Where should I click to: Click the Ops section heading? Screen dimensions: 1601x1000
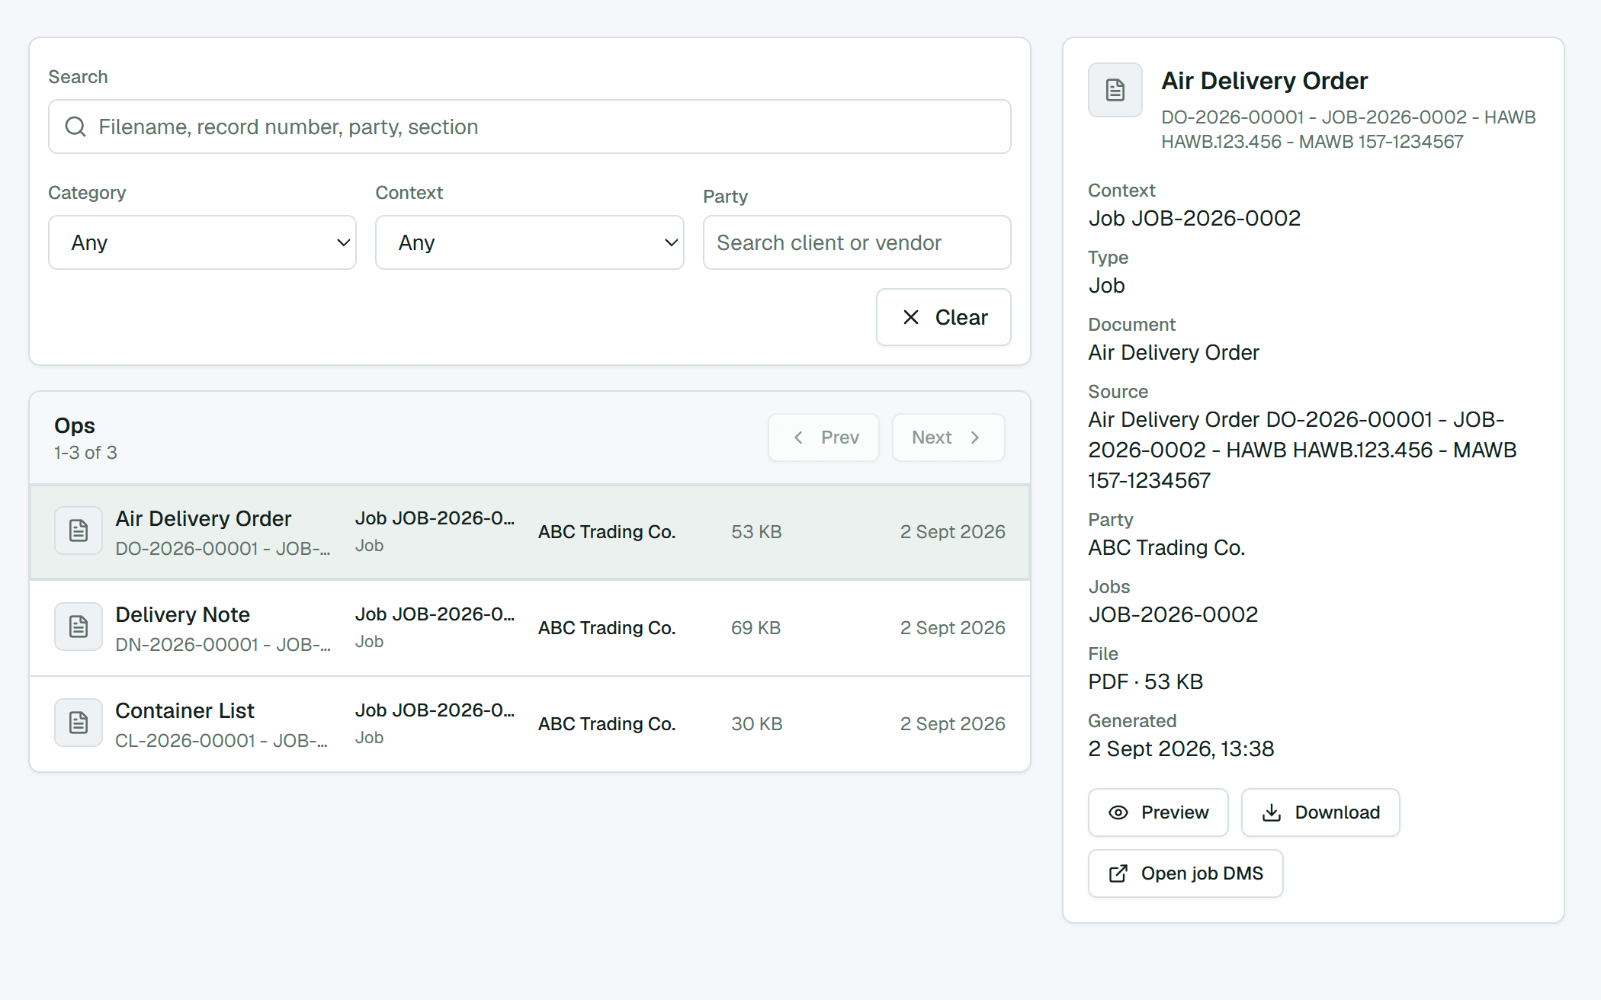tap(75, 425)
